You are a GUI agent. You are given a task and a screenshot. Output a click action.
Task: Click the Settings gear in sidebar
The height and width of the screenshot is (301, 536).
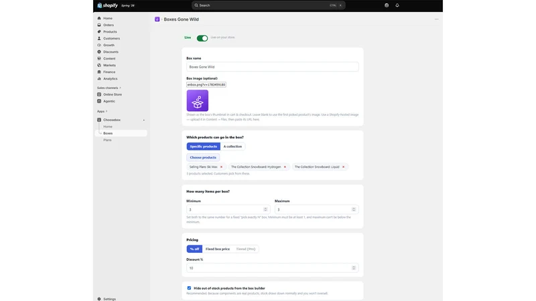point(99,299)
